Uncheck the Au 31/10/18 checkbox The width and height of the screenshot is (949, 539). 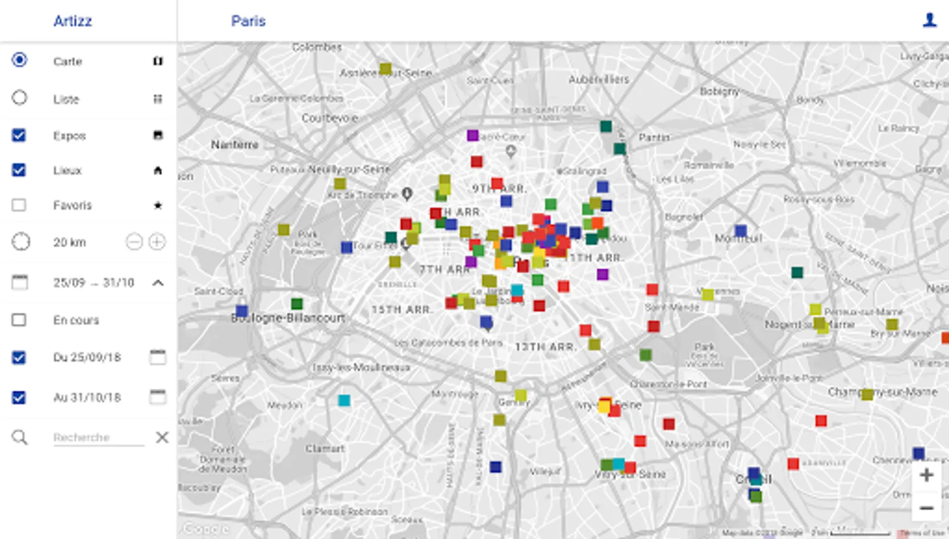19,397
